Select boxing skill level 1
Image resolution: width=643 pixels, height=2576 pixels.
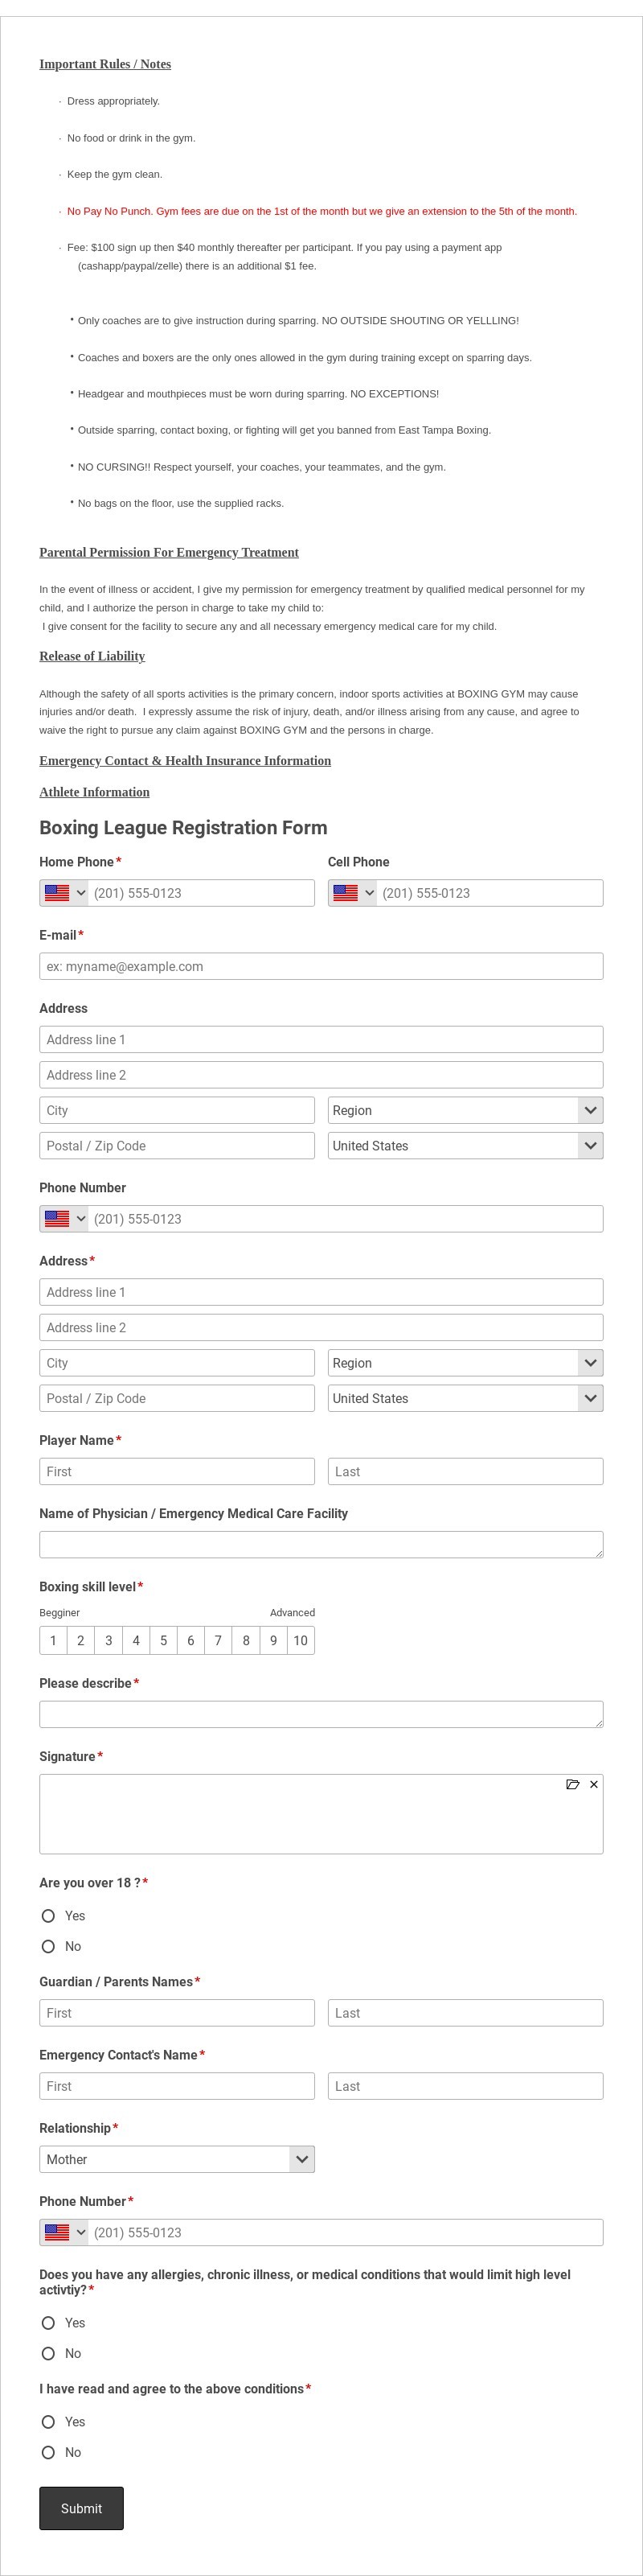53,1640
